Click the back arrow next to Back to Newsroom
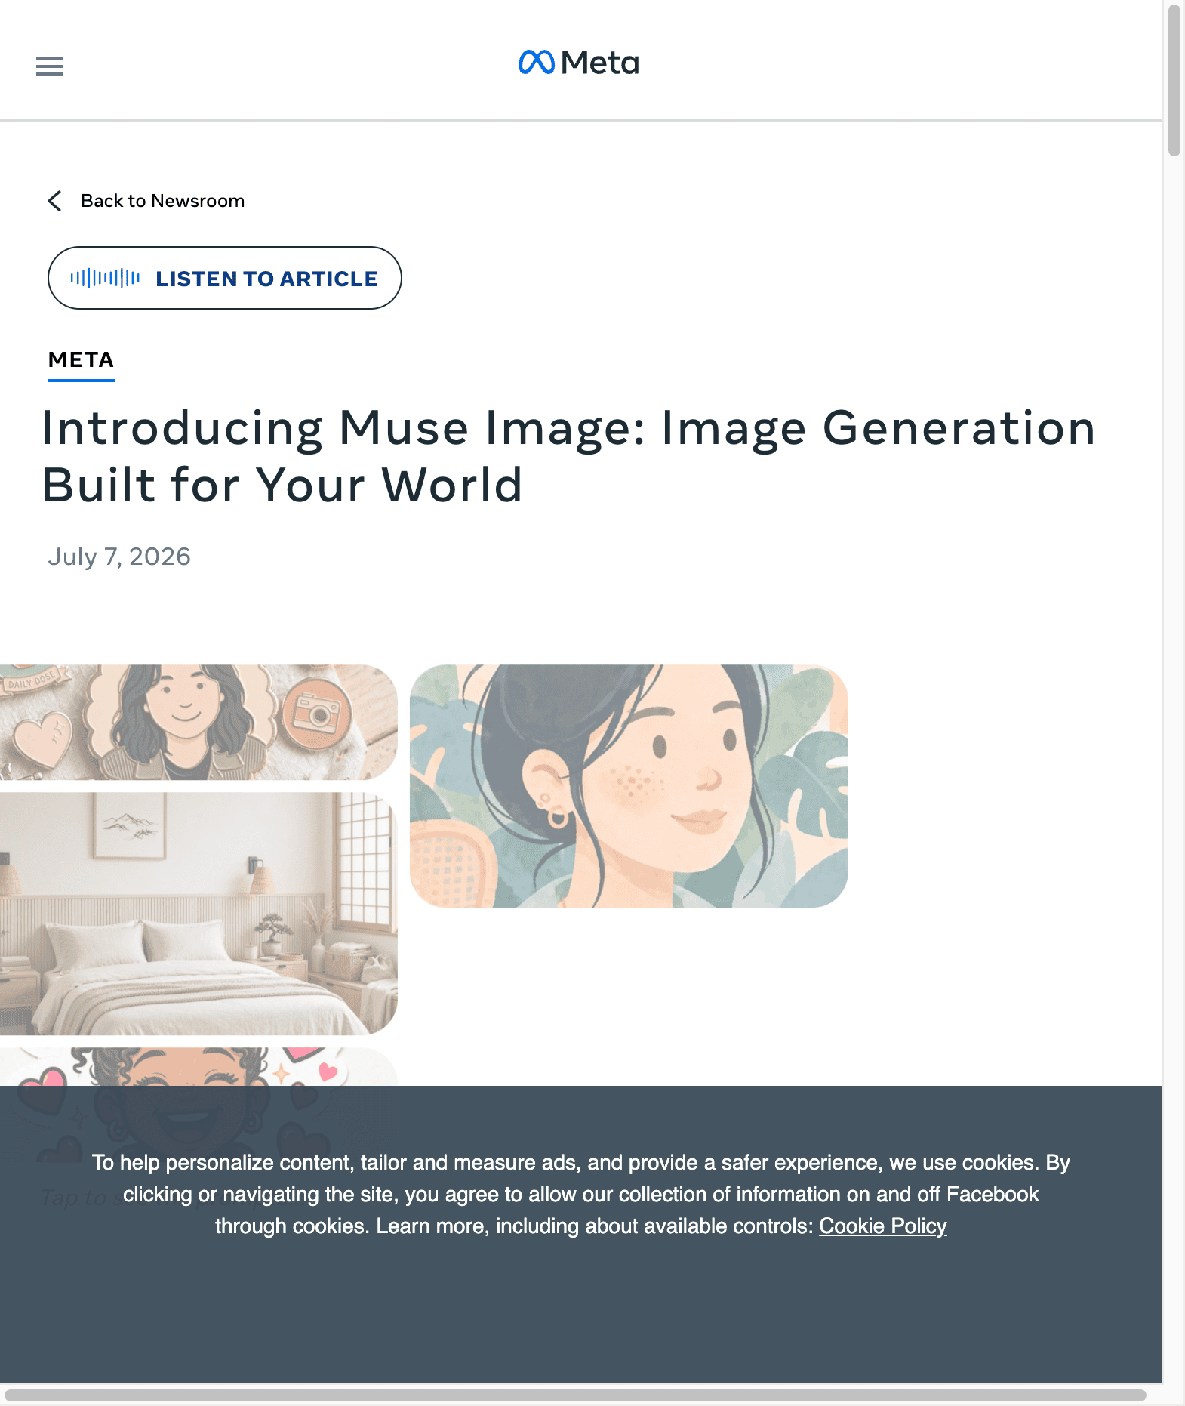Viewport: 1185px width, 1406px height. (54, 201)
